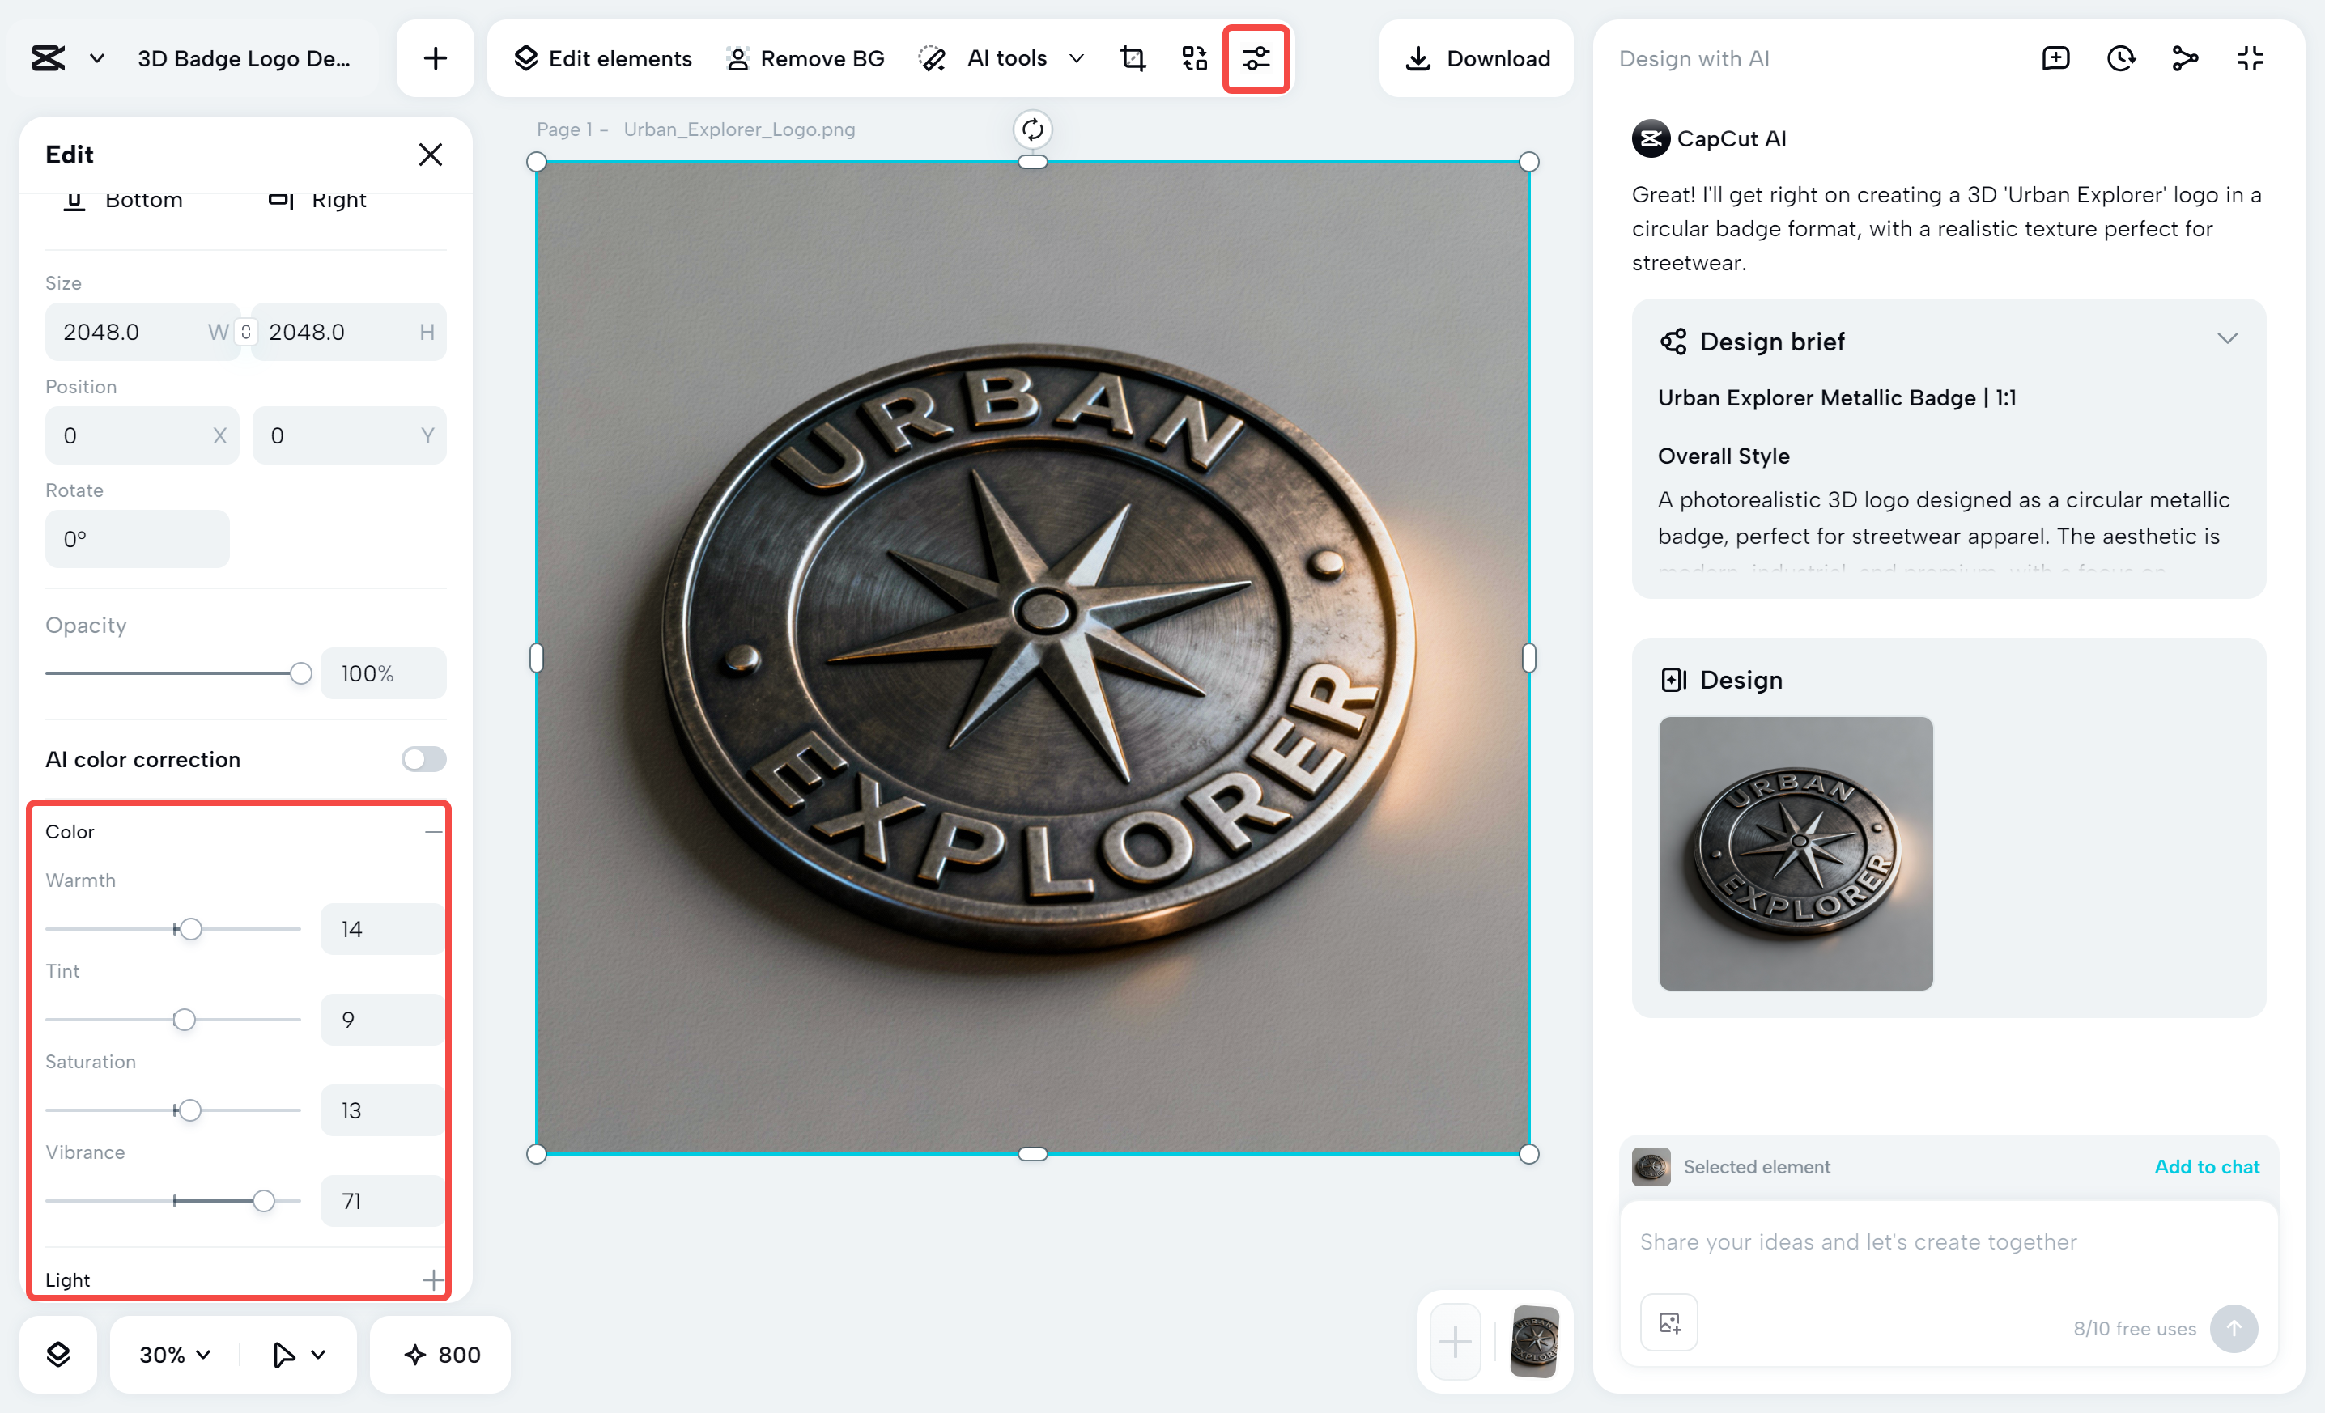Expand the Light section

coord(433,1280)
